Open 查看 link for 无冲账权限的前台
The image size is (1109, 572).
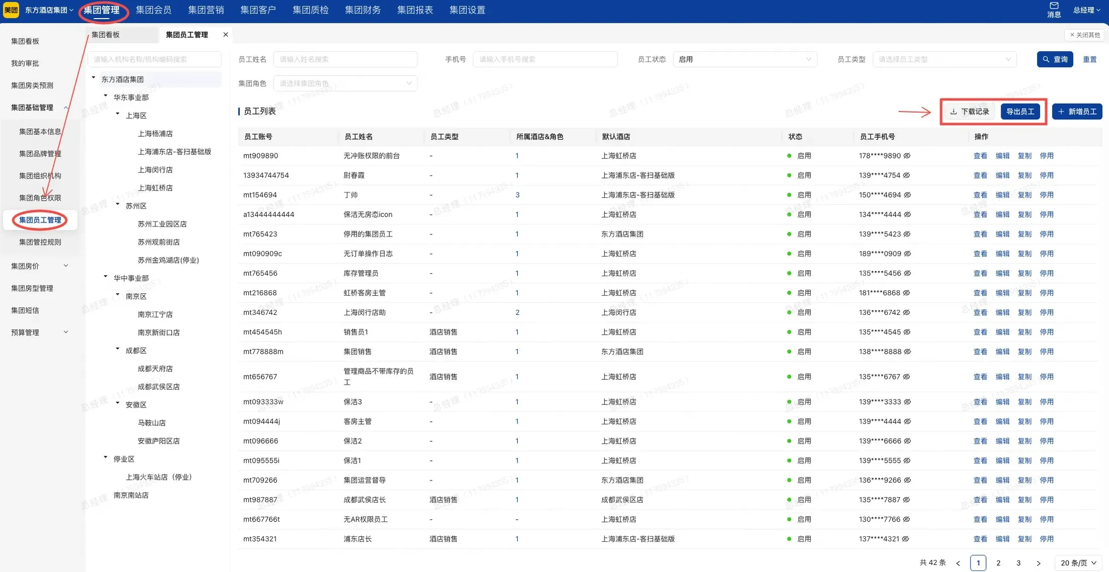point(980,155)
